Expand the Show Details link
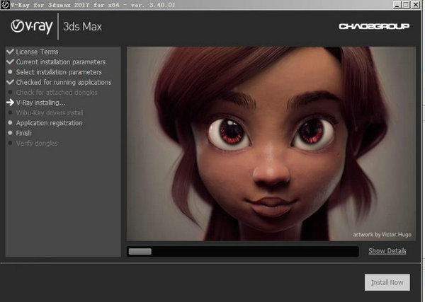The width and height of the screenshot is (425, 302). point(387,251)
